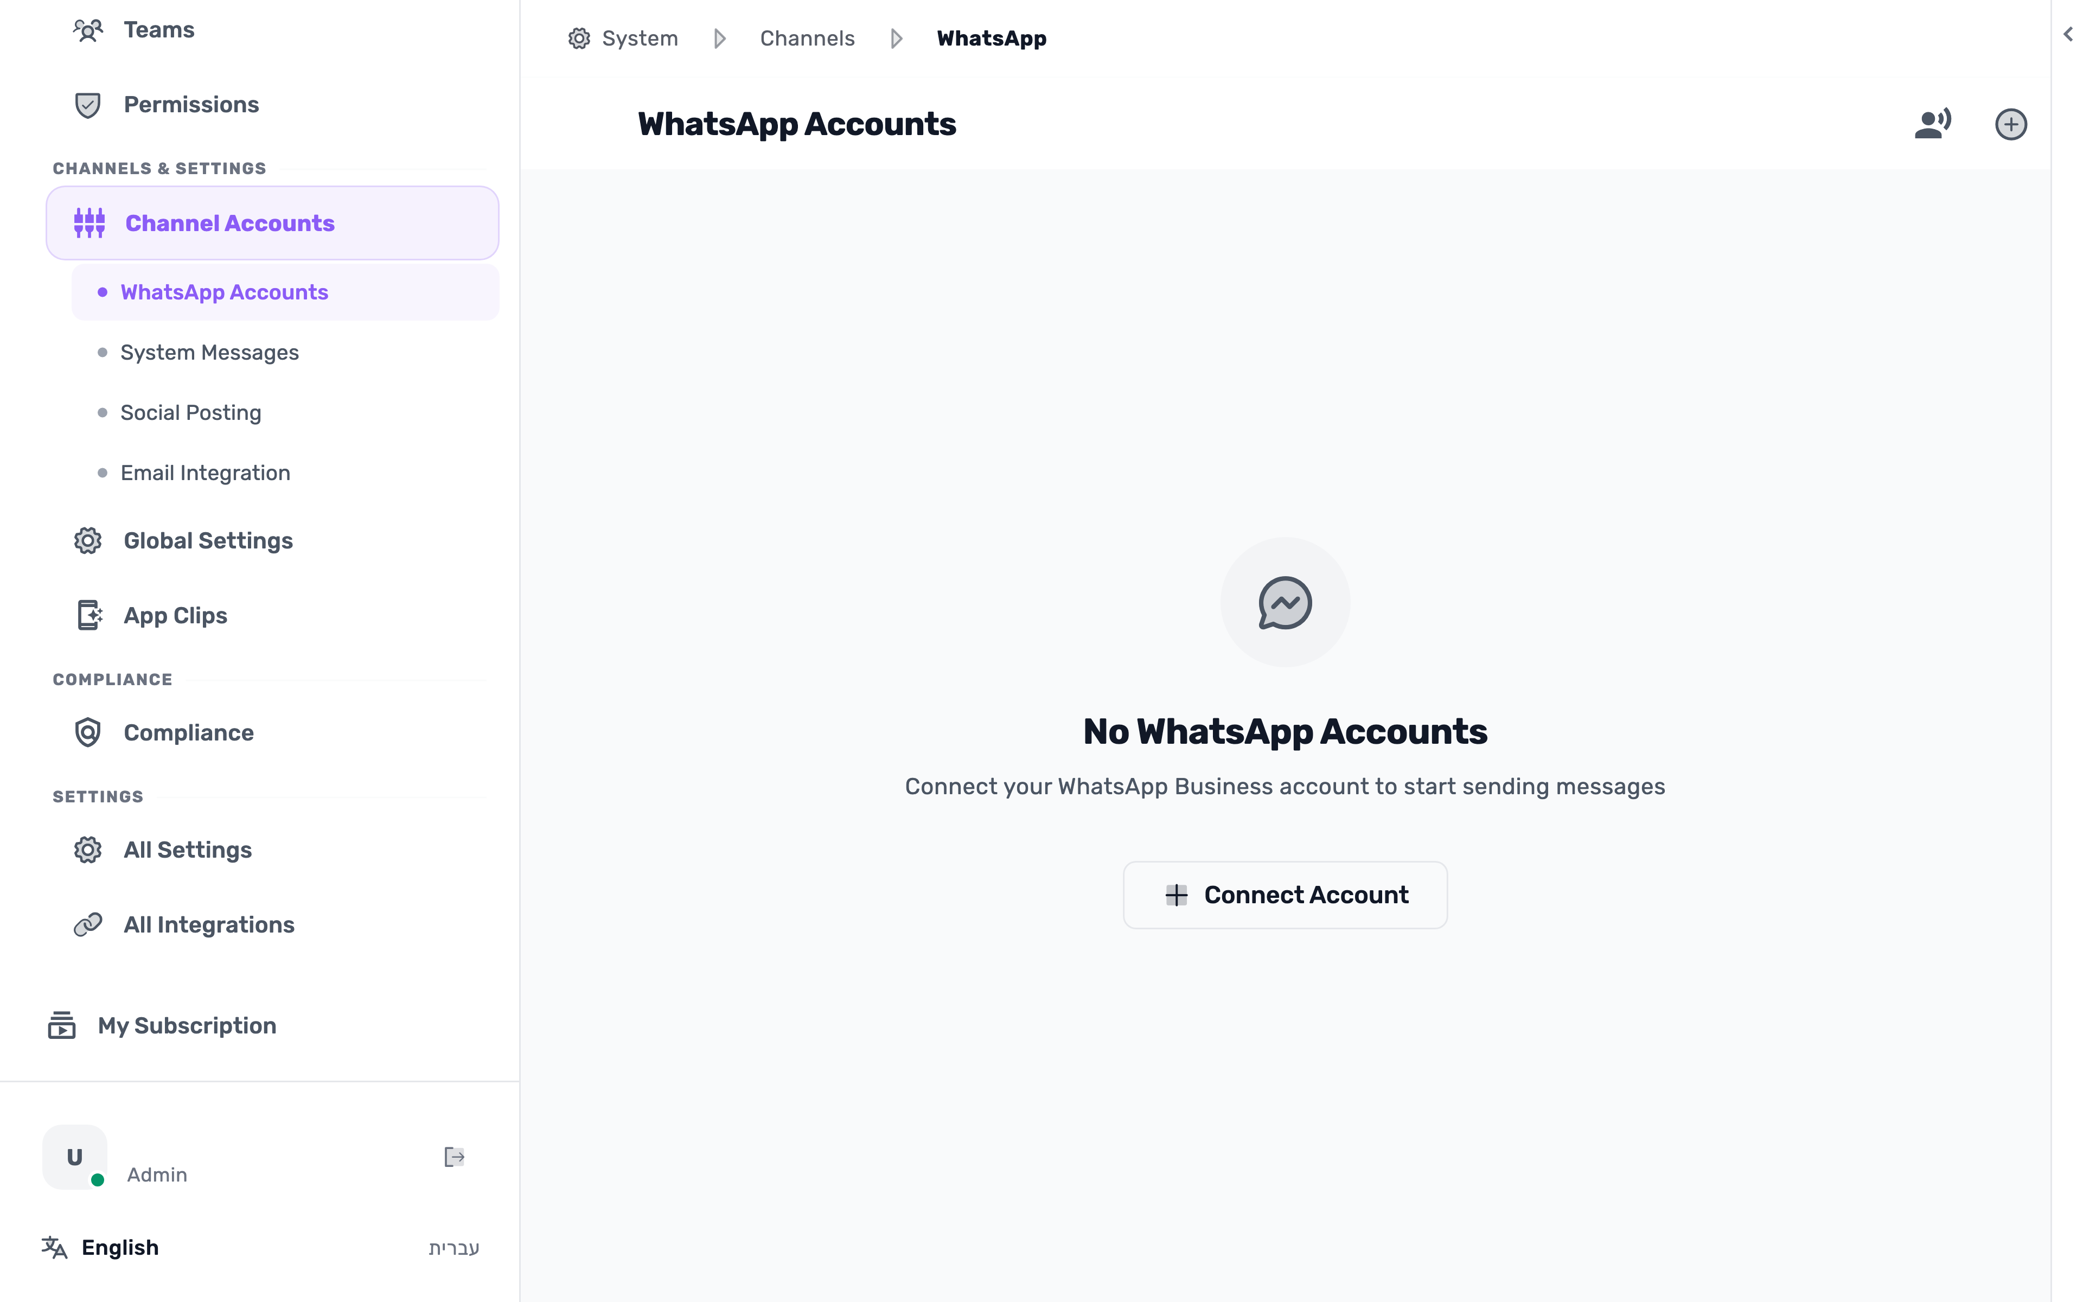Click the Compliance shield icon
2083x1302 pixels.
click(x=88, y=733)
